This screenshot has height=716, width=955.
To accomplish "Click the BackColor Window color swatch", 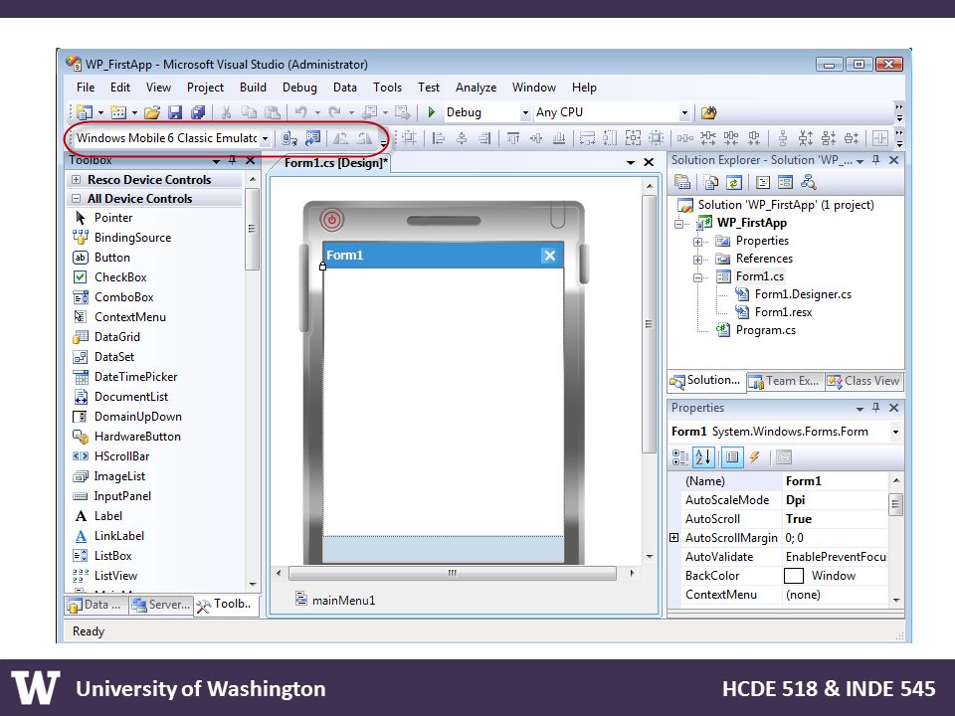I will click(x=793, y=576).
